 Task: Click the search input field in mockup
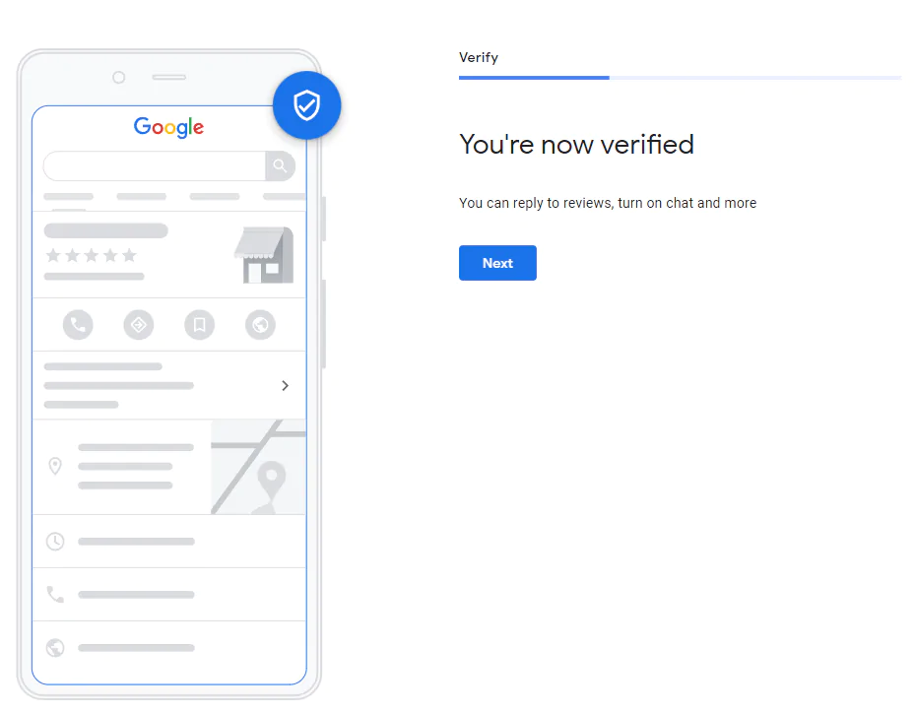pyautogui.click(x=155, y=165)
